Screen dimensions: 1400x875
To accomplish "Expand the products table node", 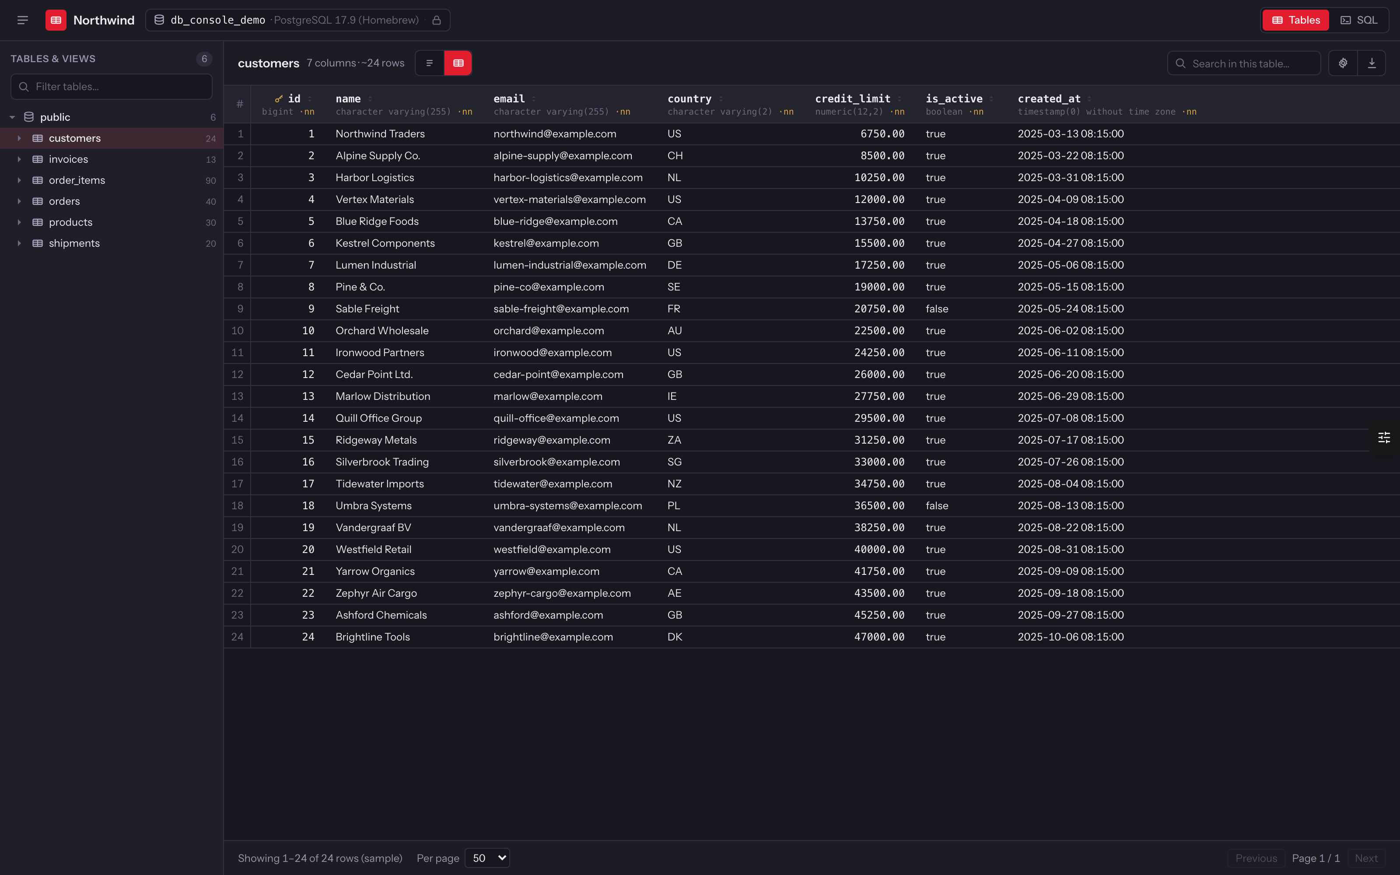I will pos(19,222).
